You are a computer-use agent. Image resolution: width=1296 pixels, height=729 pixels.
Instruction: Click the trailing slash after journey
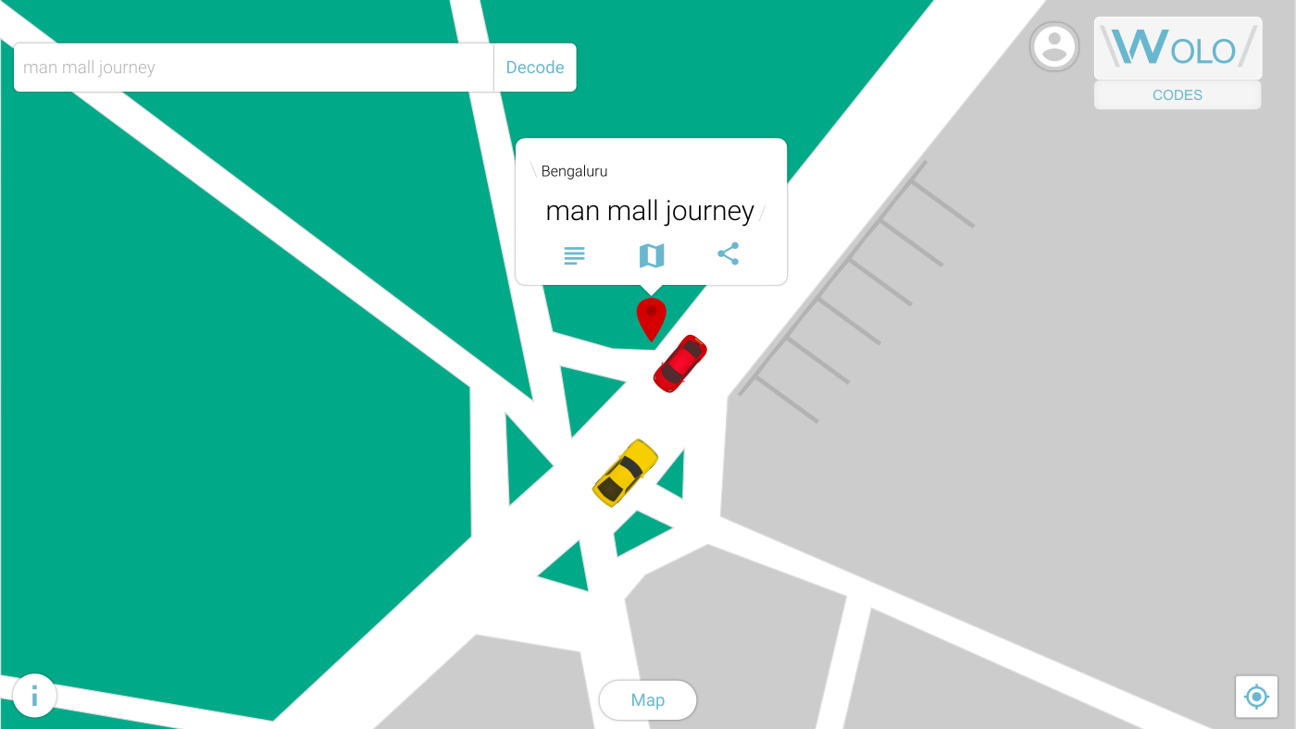[x=762, y=215]
